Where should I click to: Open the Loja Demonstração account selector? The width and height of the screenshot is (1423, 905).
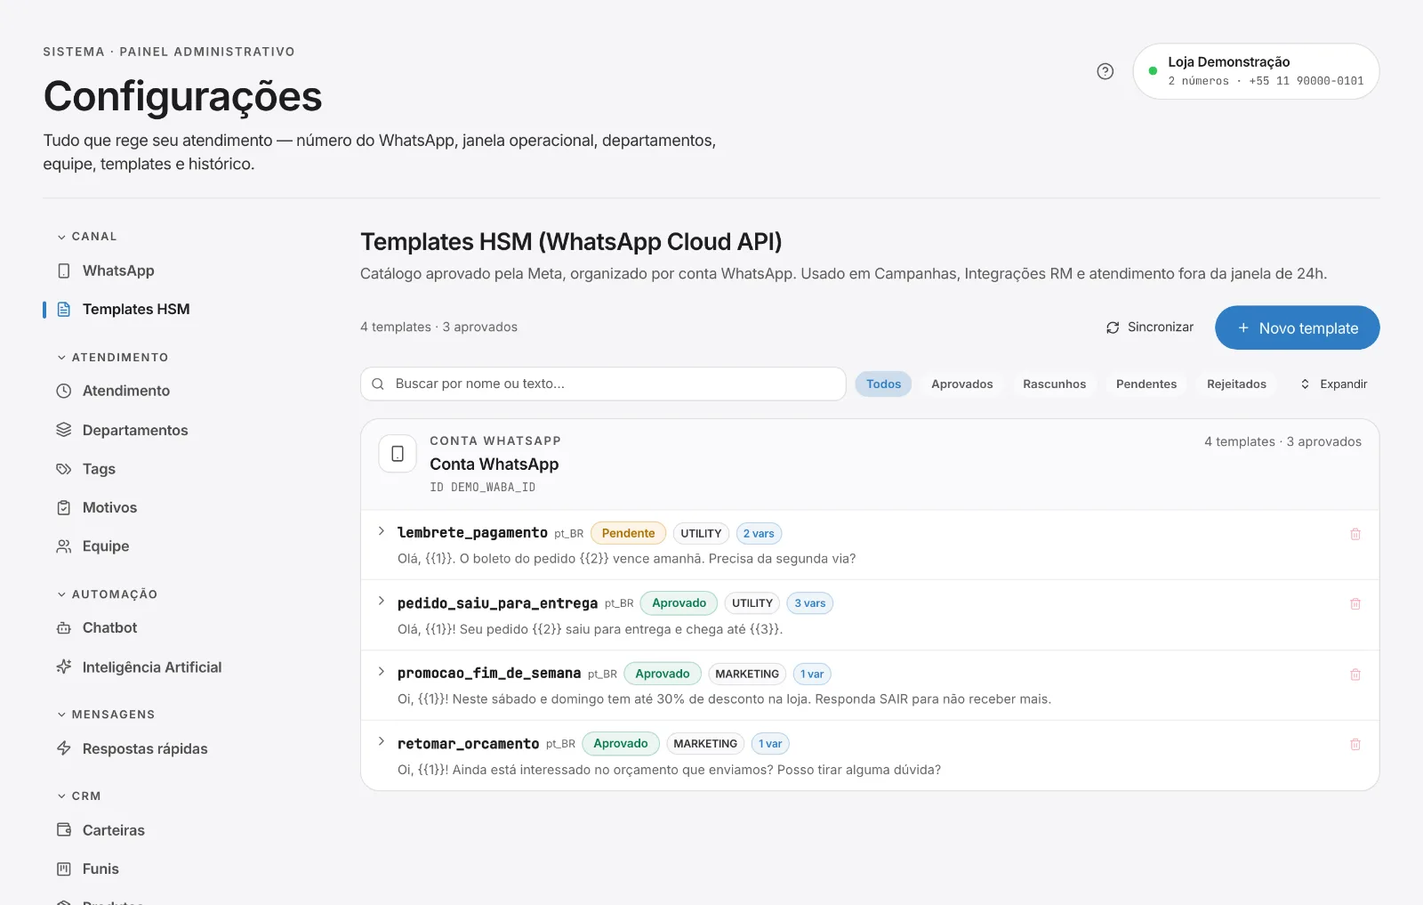[1256, 71]
